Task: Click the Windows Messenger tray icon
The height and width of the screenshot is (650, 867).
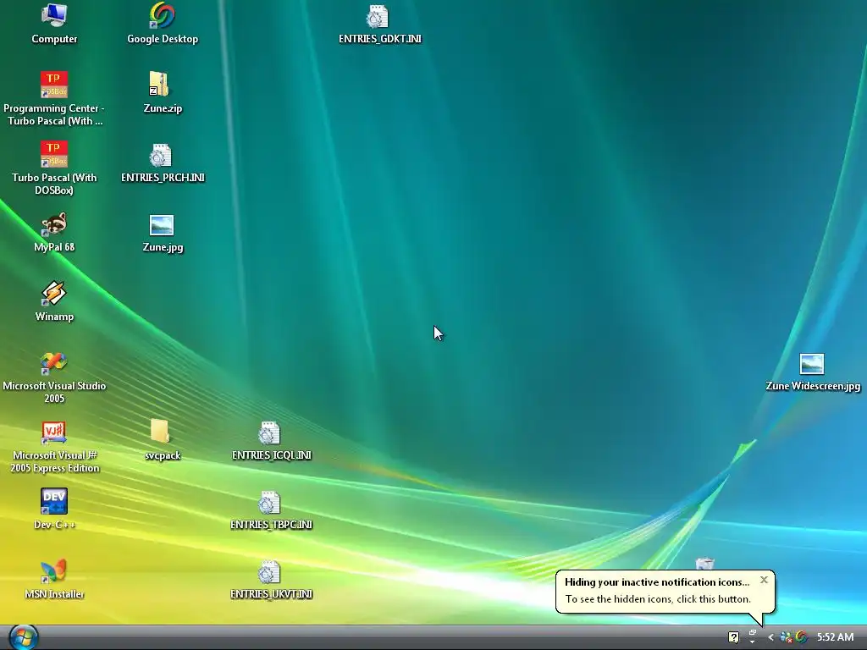Action: coord(786,637)
